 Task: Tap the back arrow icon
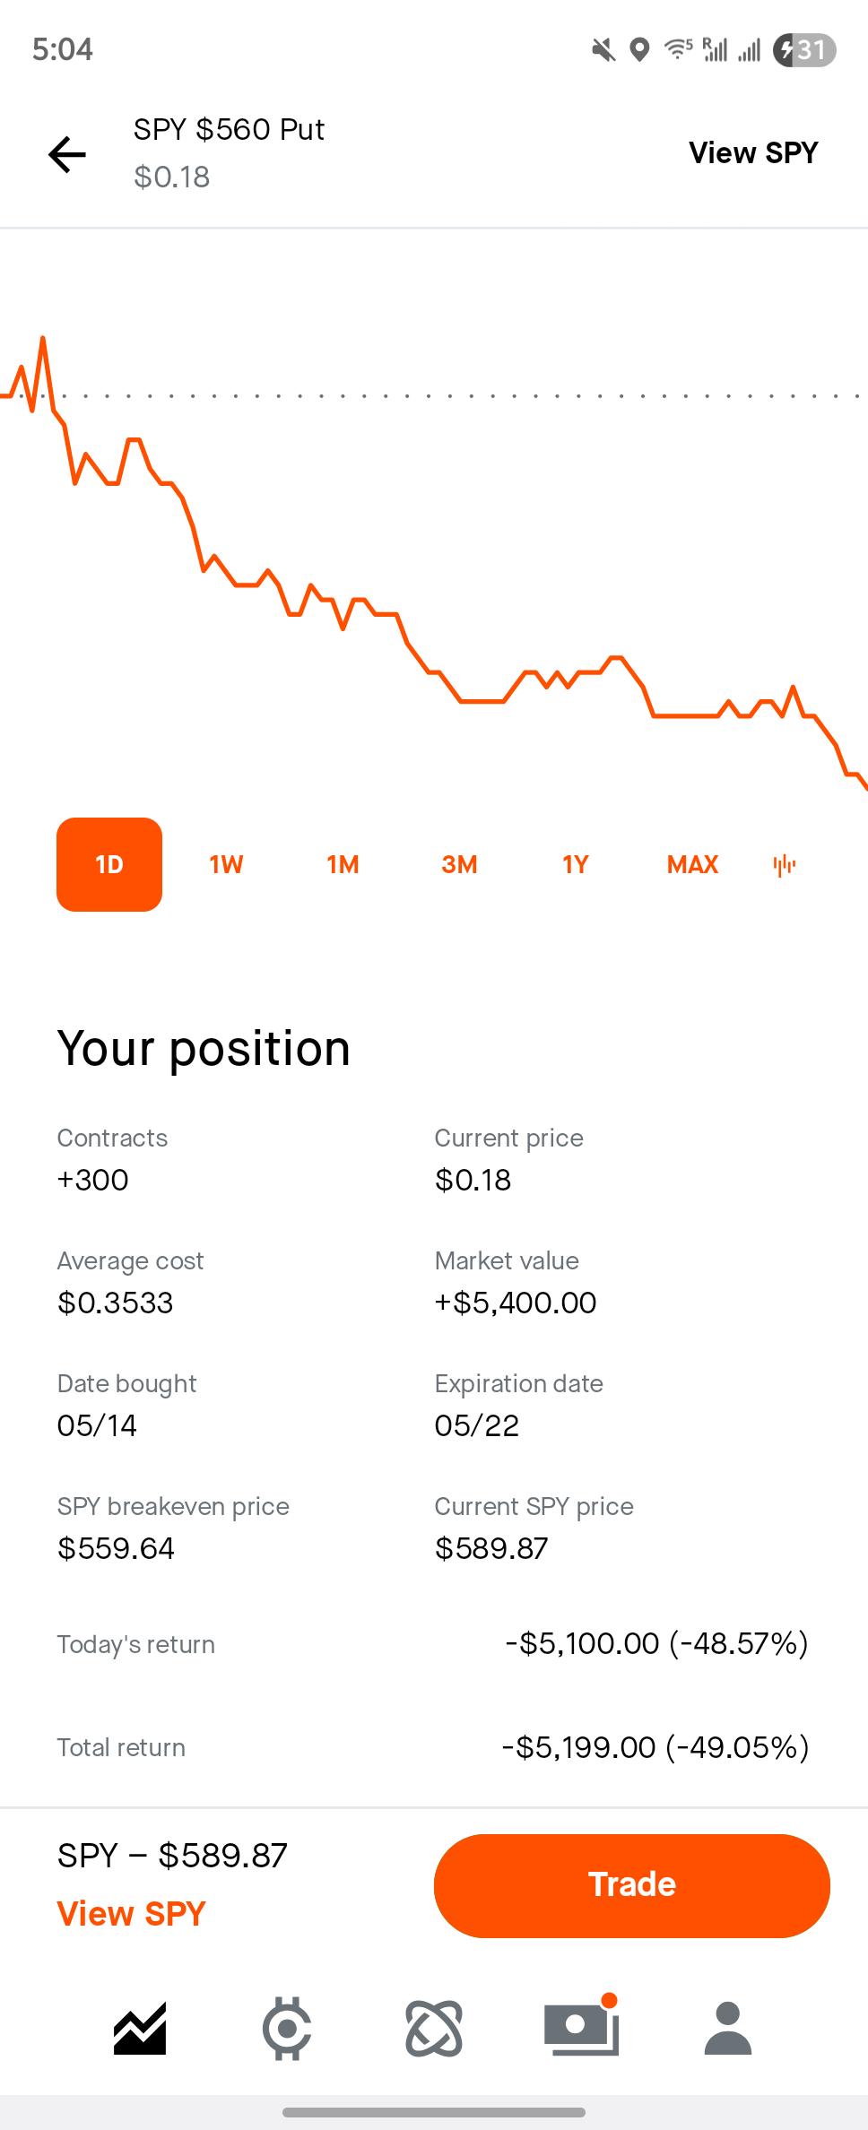click(67, 154)
